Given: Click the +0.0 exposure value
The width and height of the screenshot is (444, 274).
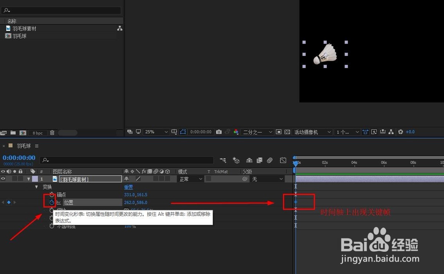Looking at the screenshot, I should [410, 132].
